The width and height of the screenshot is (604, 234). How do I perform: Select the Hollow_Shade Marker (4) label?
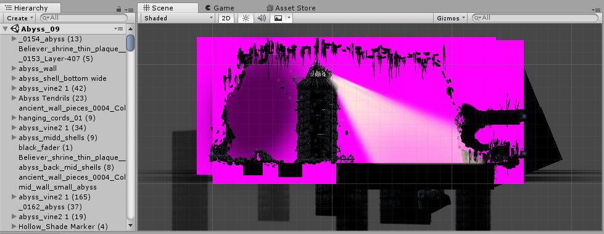pyautogui.click(x=63, y=227)
